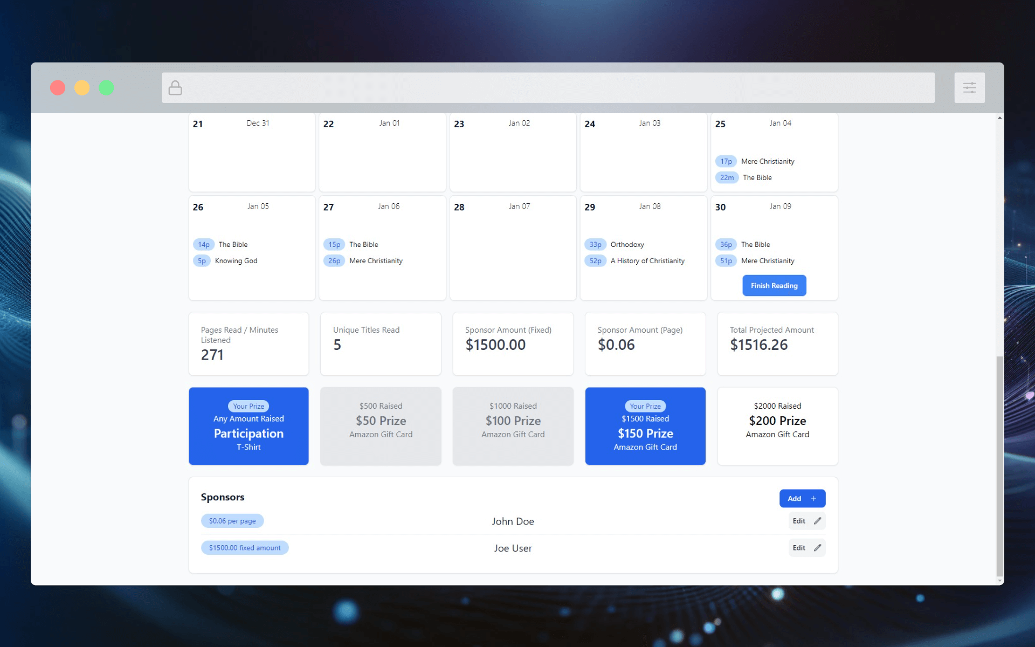Expand day 28 on Jan 07
The image size is (1035, 647).
pos(513,248)
